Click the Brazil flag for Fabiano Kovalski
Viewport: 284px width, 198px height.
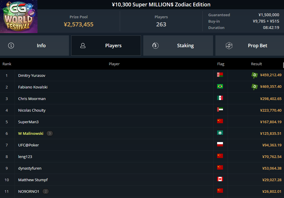[x=220, y=86]
